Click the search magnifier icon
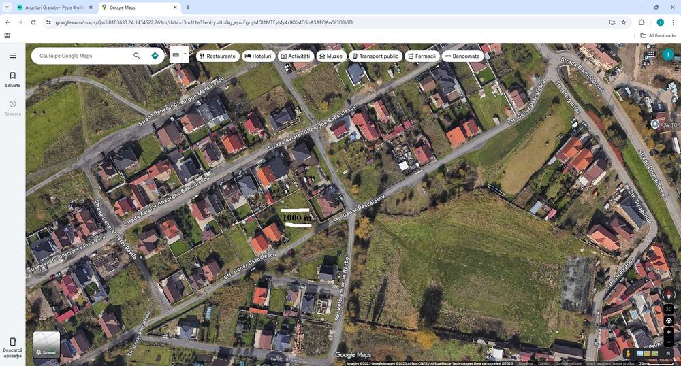681x366 pixels. [x=137, y=56]
